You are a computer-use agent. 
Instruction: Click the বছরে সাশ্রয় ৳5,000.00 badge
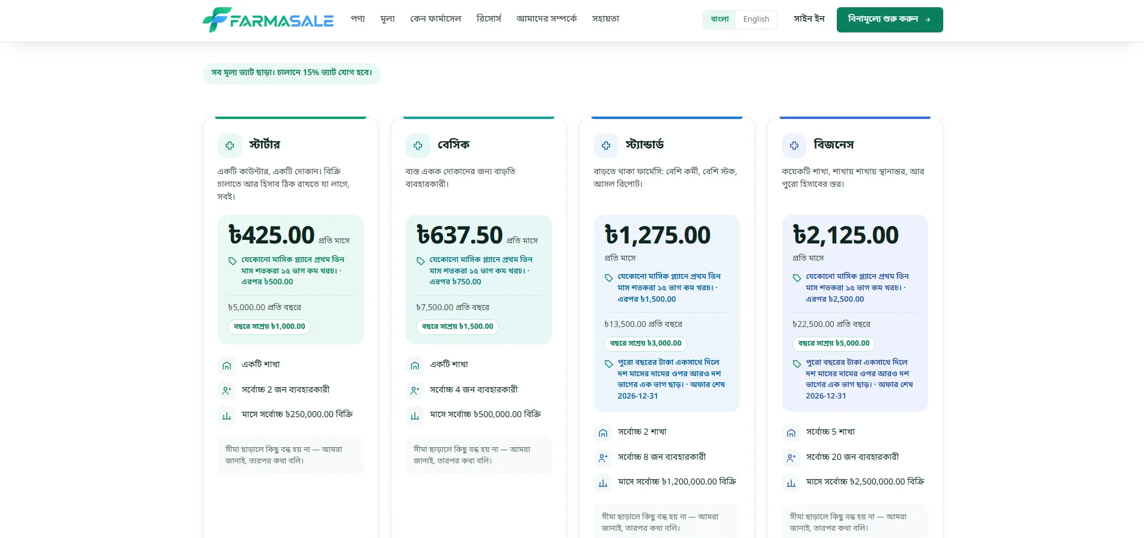tap(834, 343)
